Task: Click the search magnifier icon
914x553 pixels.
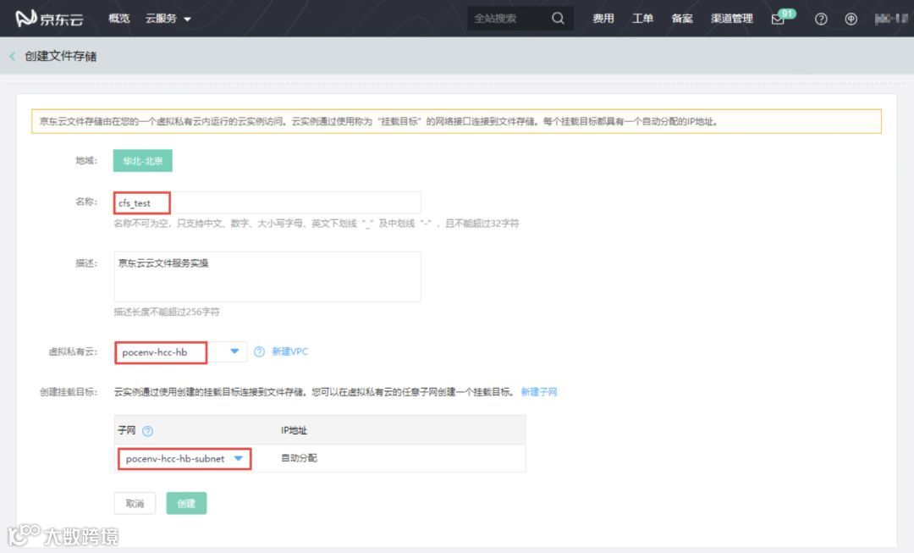Action: [558, 19]
